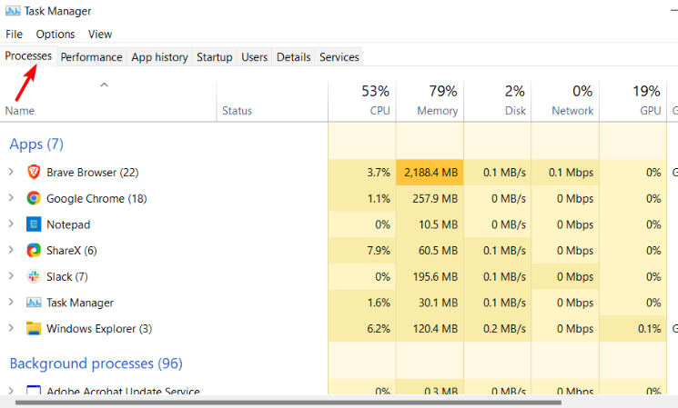Click the Notepad app icon
678x408 pixels.
34,224
